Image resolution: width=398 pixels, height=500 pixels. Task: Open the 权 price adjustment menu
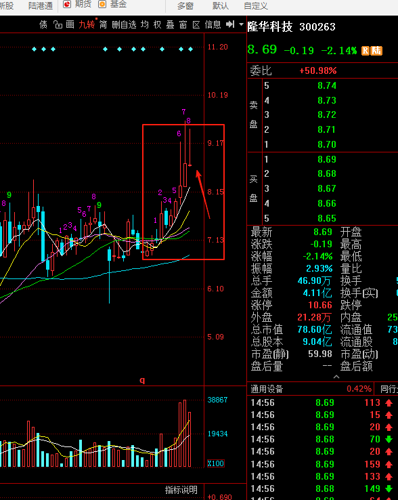pos(158,24)
